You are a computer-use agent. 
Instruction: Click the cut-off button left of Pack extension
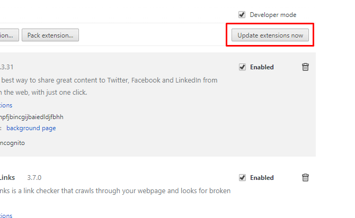point(9,36)
